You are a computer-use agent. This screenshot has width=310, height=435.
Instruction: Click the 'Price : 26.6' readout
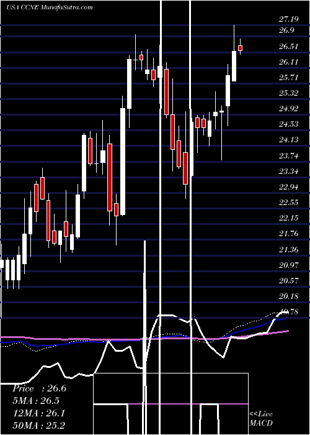tap(39, 388)
